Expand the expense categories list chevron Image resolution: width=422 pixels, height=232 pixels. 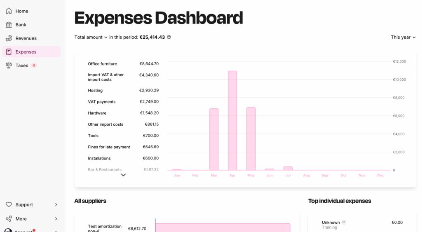click(x=123, y=175)
